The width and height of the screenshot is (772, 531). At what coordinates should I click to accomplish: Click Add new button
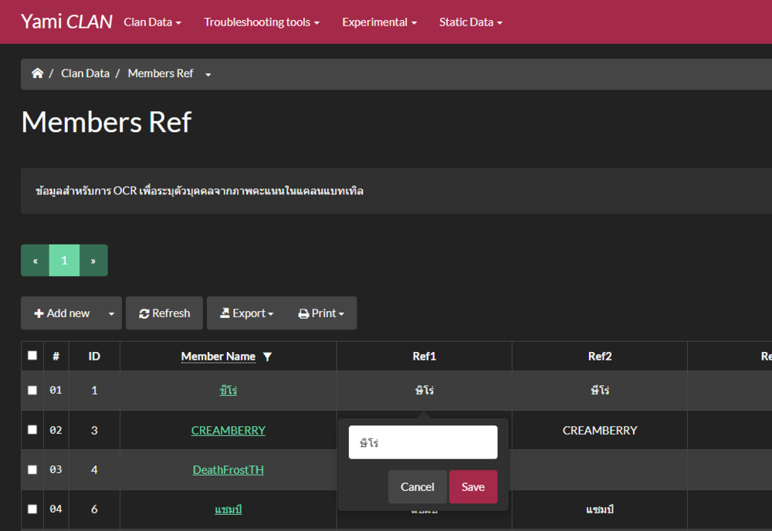[62, 313]
